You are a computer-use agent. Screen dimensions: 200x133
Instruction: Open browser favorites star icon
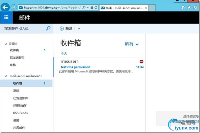coord(189,7)
